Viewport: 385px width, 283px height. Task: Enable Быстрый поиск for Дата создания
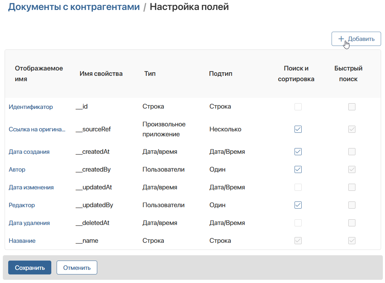[352, 152]
